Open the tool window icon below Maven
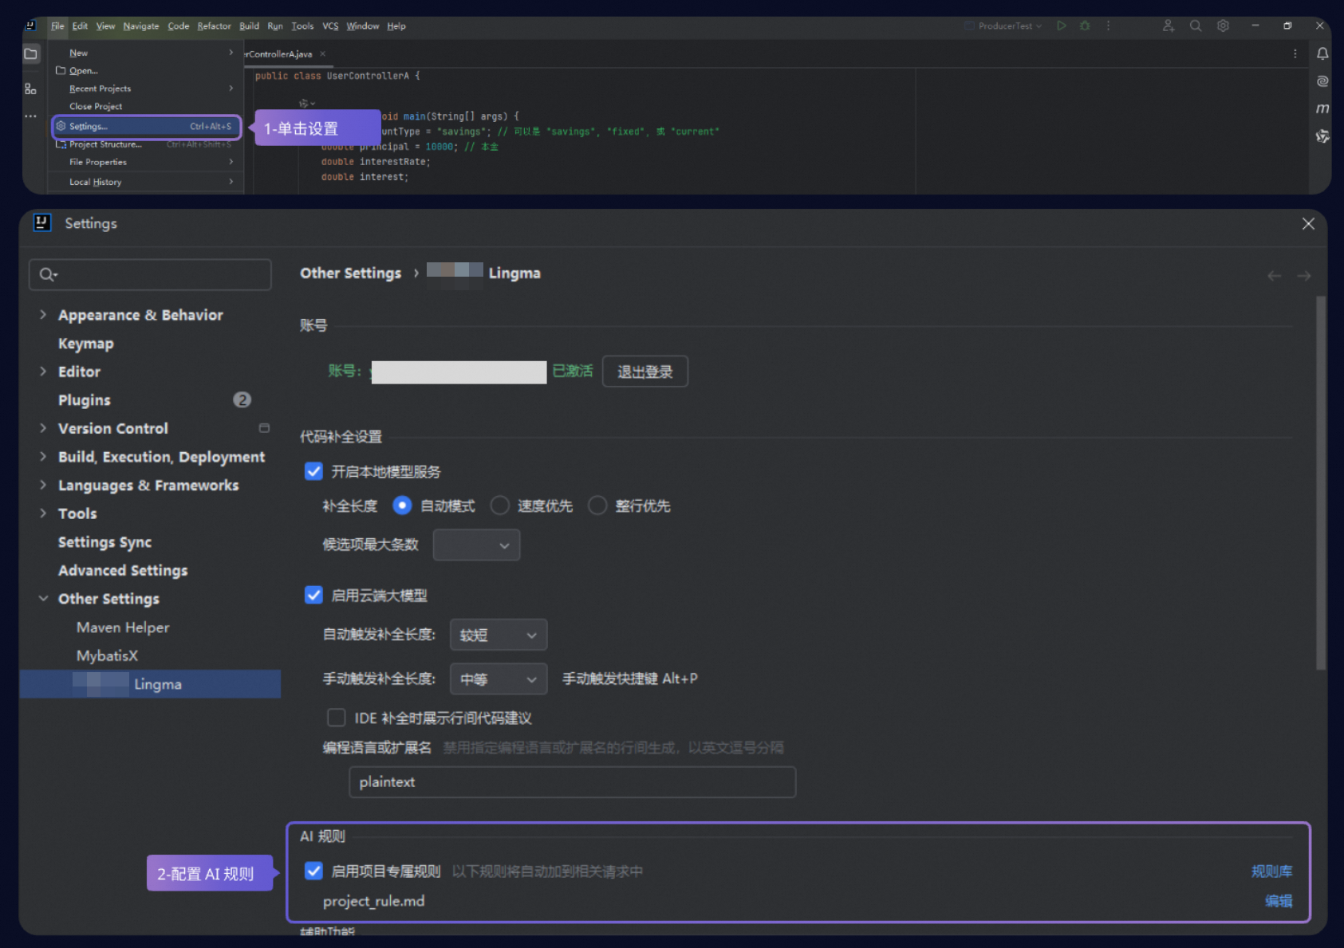 1322,136
